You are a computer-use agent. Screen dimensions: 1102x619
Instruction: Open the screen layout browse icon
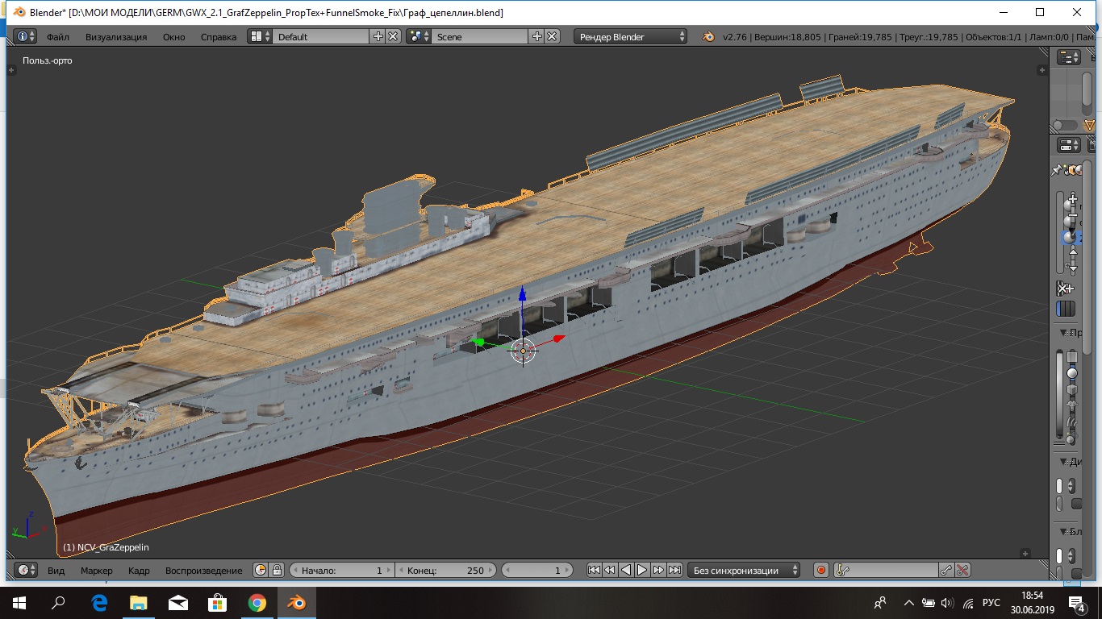pos(260,37)
